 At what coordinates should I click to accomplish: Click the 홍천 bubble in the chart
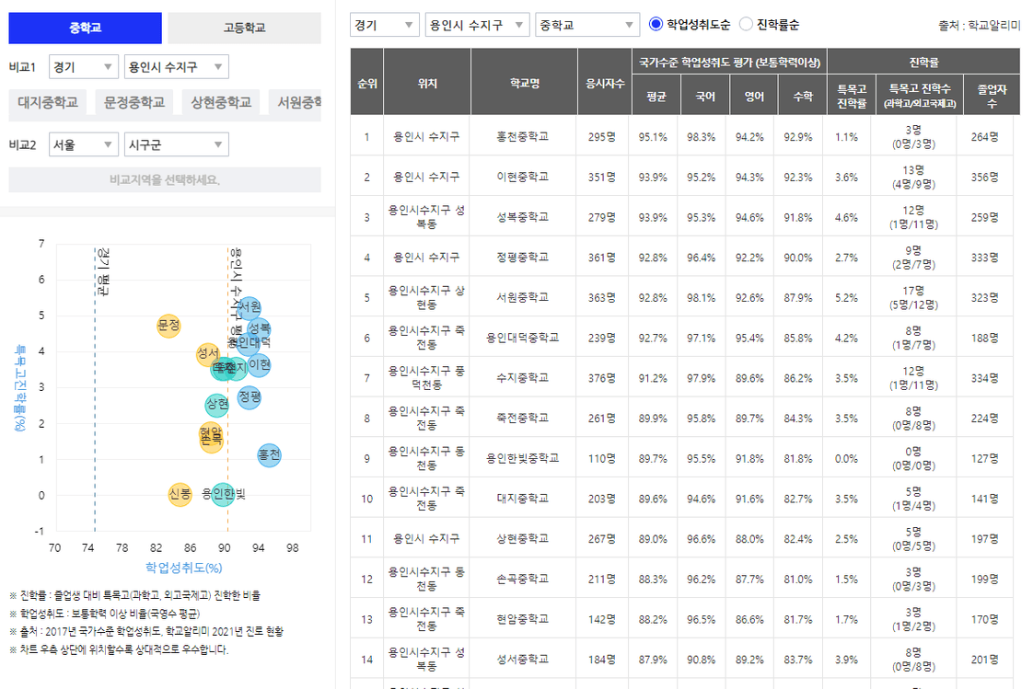tap(269, 454)
